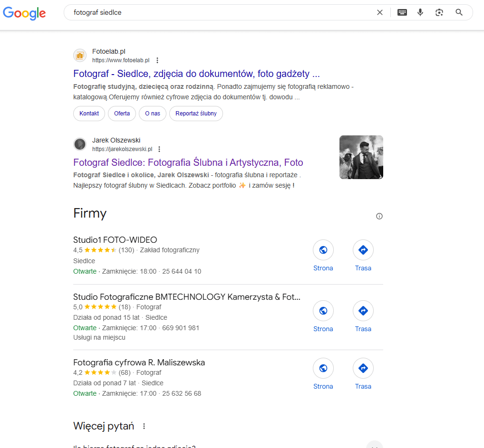Viewport: 484px width, 448px height.
Task: Click the 'https://www.fotoelab.pl' URL text
Action: 121,60
